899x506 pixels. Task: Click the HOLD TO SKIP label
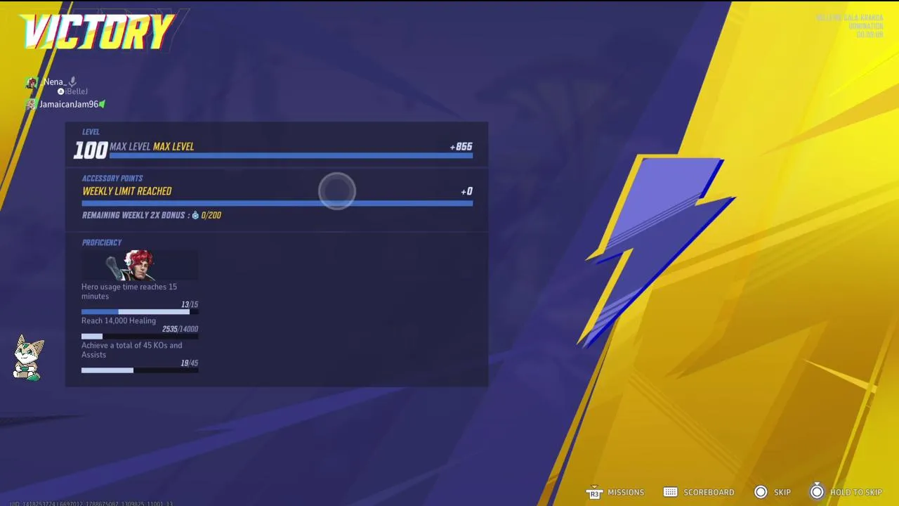[856, 492]
